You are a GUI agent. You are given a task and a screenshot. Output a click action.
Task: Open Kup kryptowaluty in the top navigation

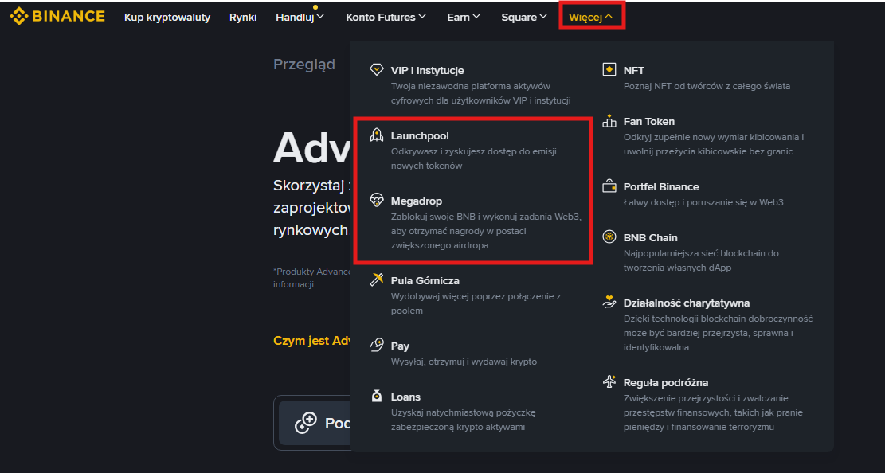(x=167, y=18)
